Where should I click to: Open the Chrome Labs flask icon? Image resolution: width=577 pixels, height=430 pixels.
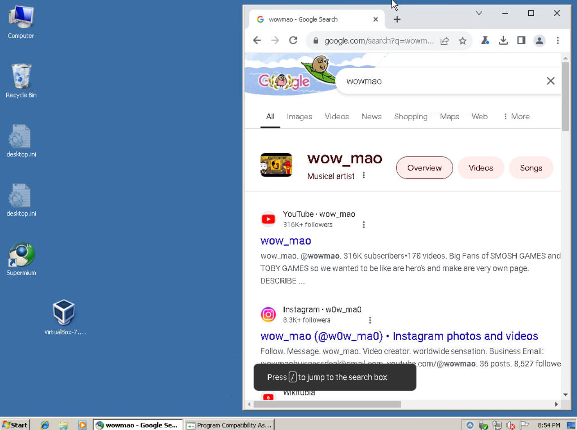pyautogui.click(x=485, y=41)
